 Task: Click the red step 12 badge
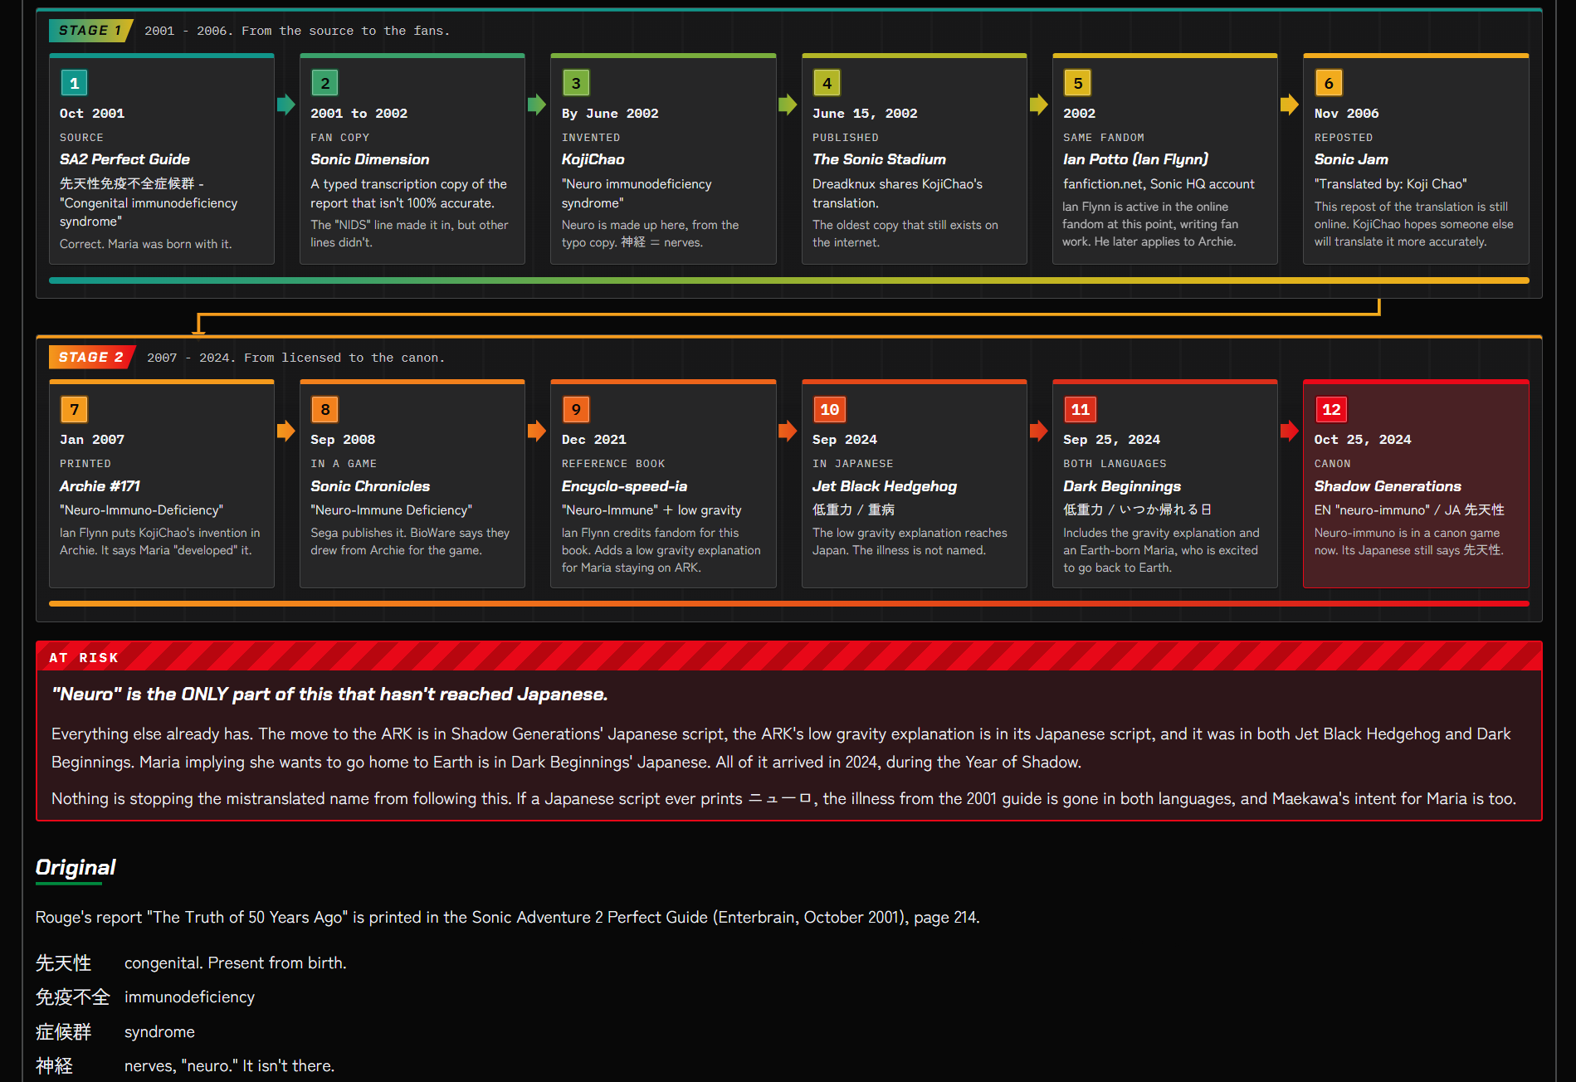click(x=1331, y=409)
